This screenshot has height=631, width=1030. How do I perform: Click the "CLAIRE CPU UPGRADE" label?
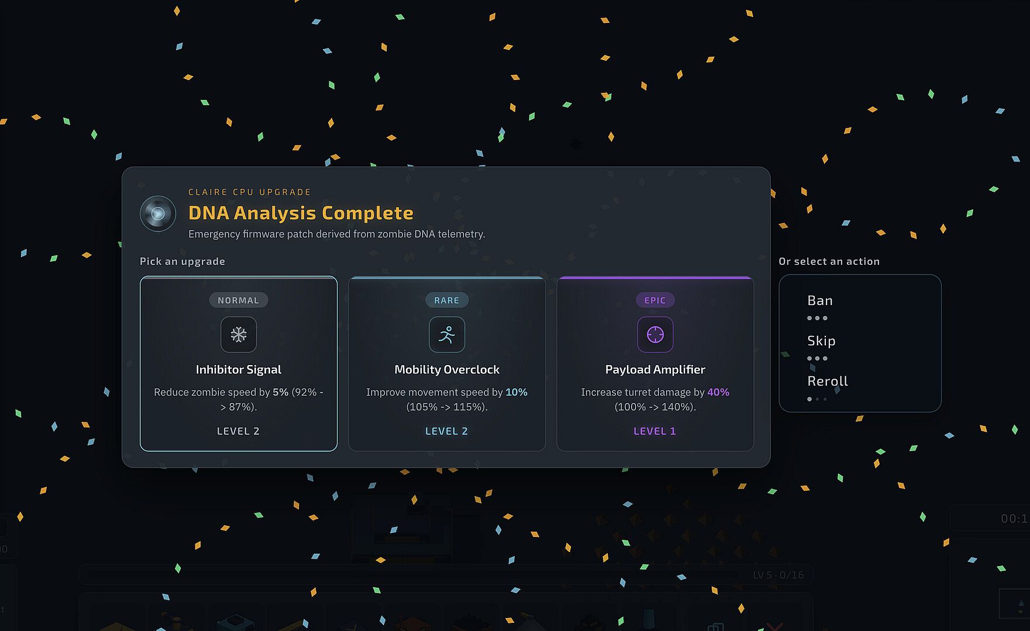(x=250, y=192)
